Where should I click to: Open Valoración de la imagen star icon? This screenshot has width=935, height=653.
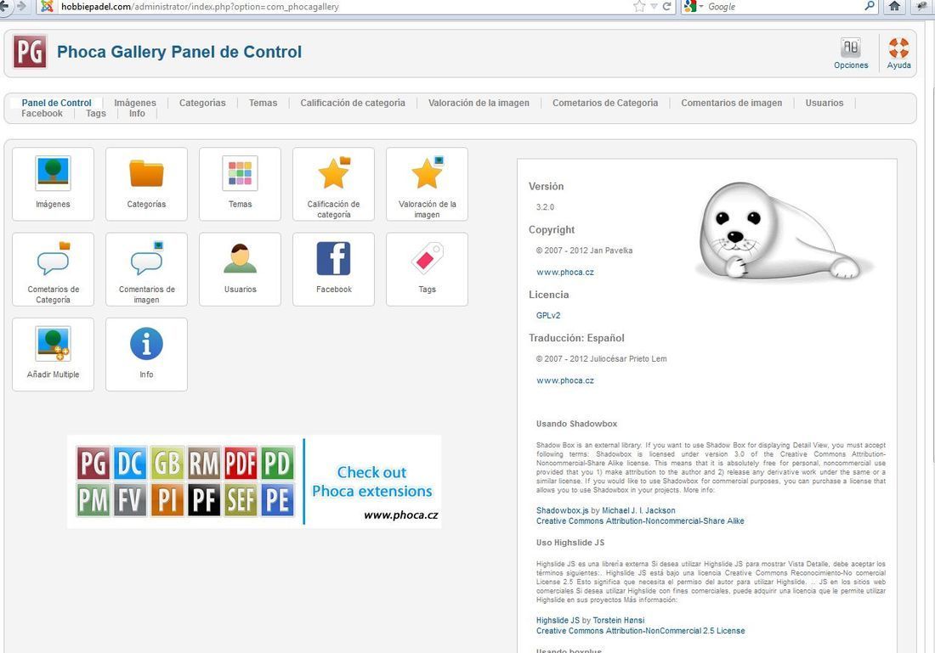click(x=427, y=184)
